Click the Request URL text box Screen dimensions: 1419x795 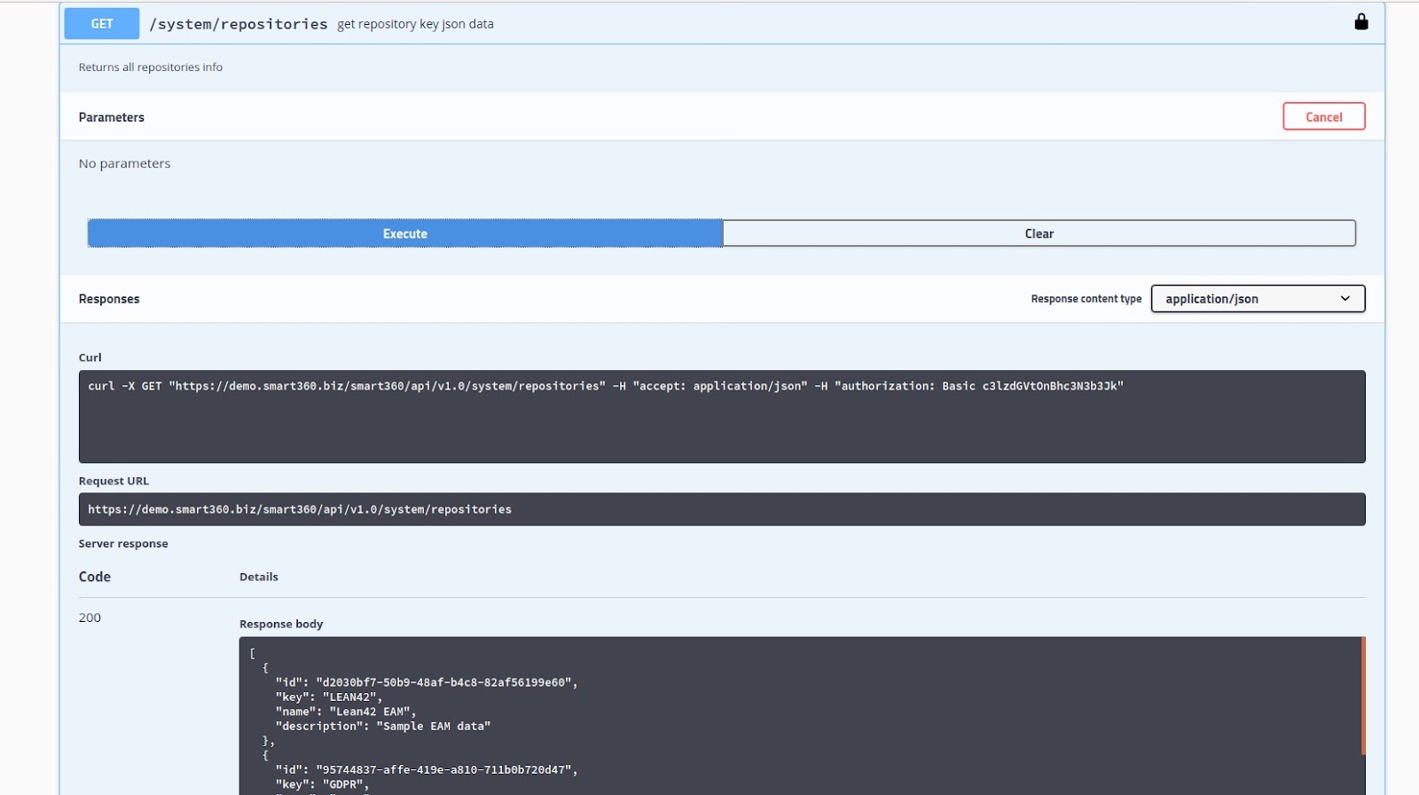point(722,509)
